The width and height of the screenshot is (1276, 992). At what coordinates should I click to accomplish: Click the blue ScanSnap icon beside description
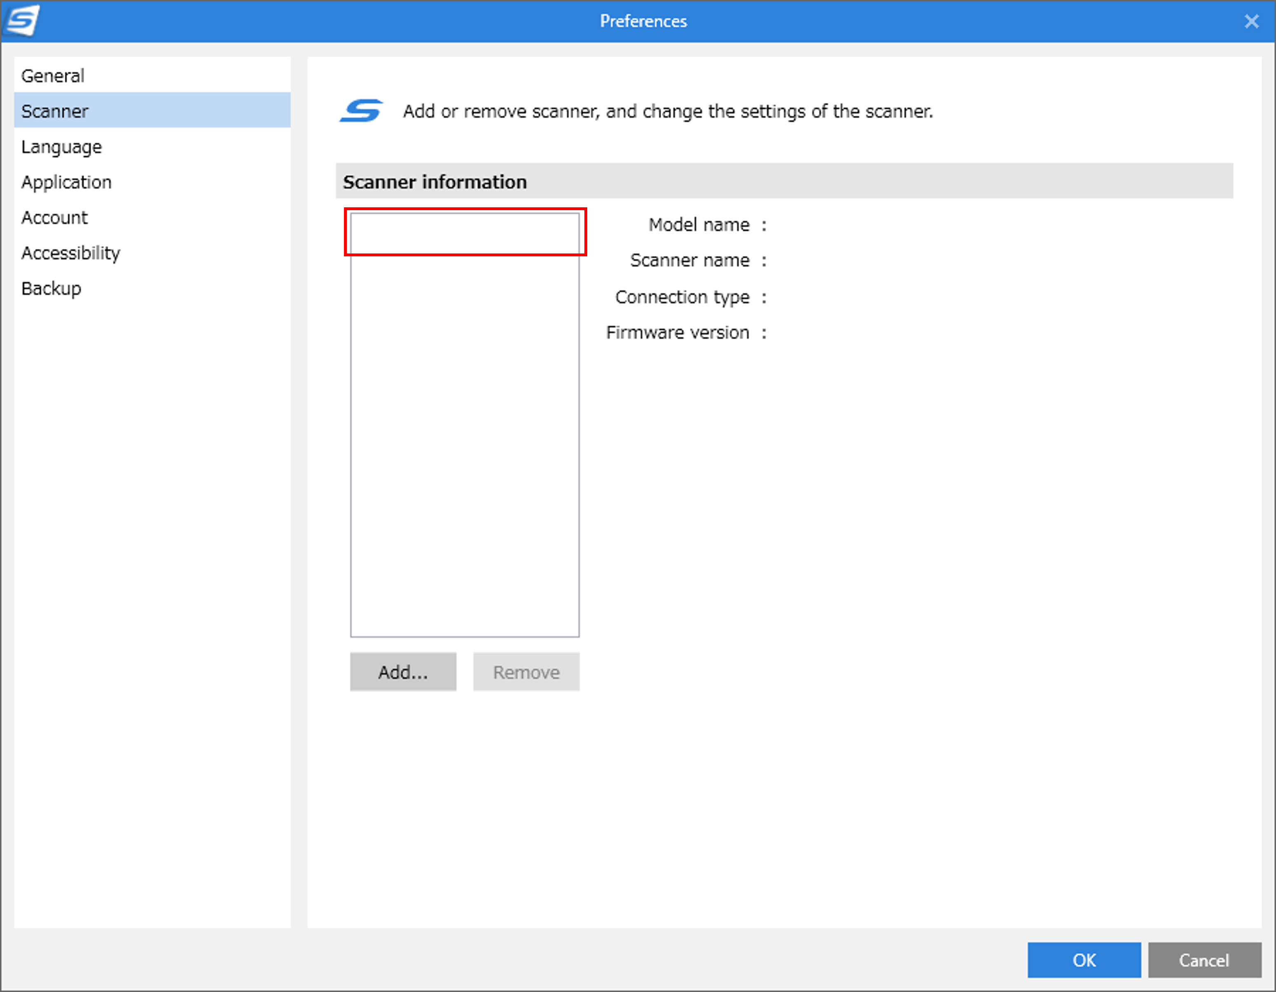pos(361,110)
